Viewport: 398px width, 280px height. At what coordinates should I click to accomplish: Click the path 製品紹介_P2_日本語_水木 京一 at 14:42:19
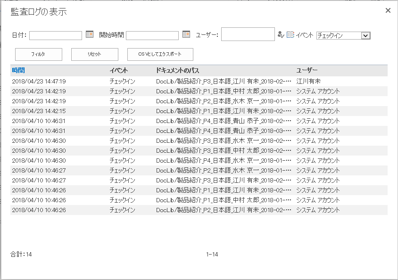coord(224,101)
